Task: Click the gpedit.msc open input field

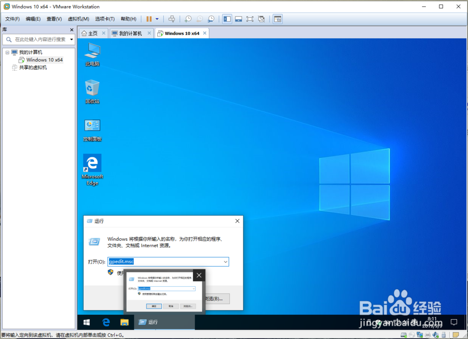Action: [168, 262]
